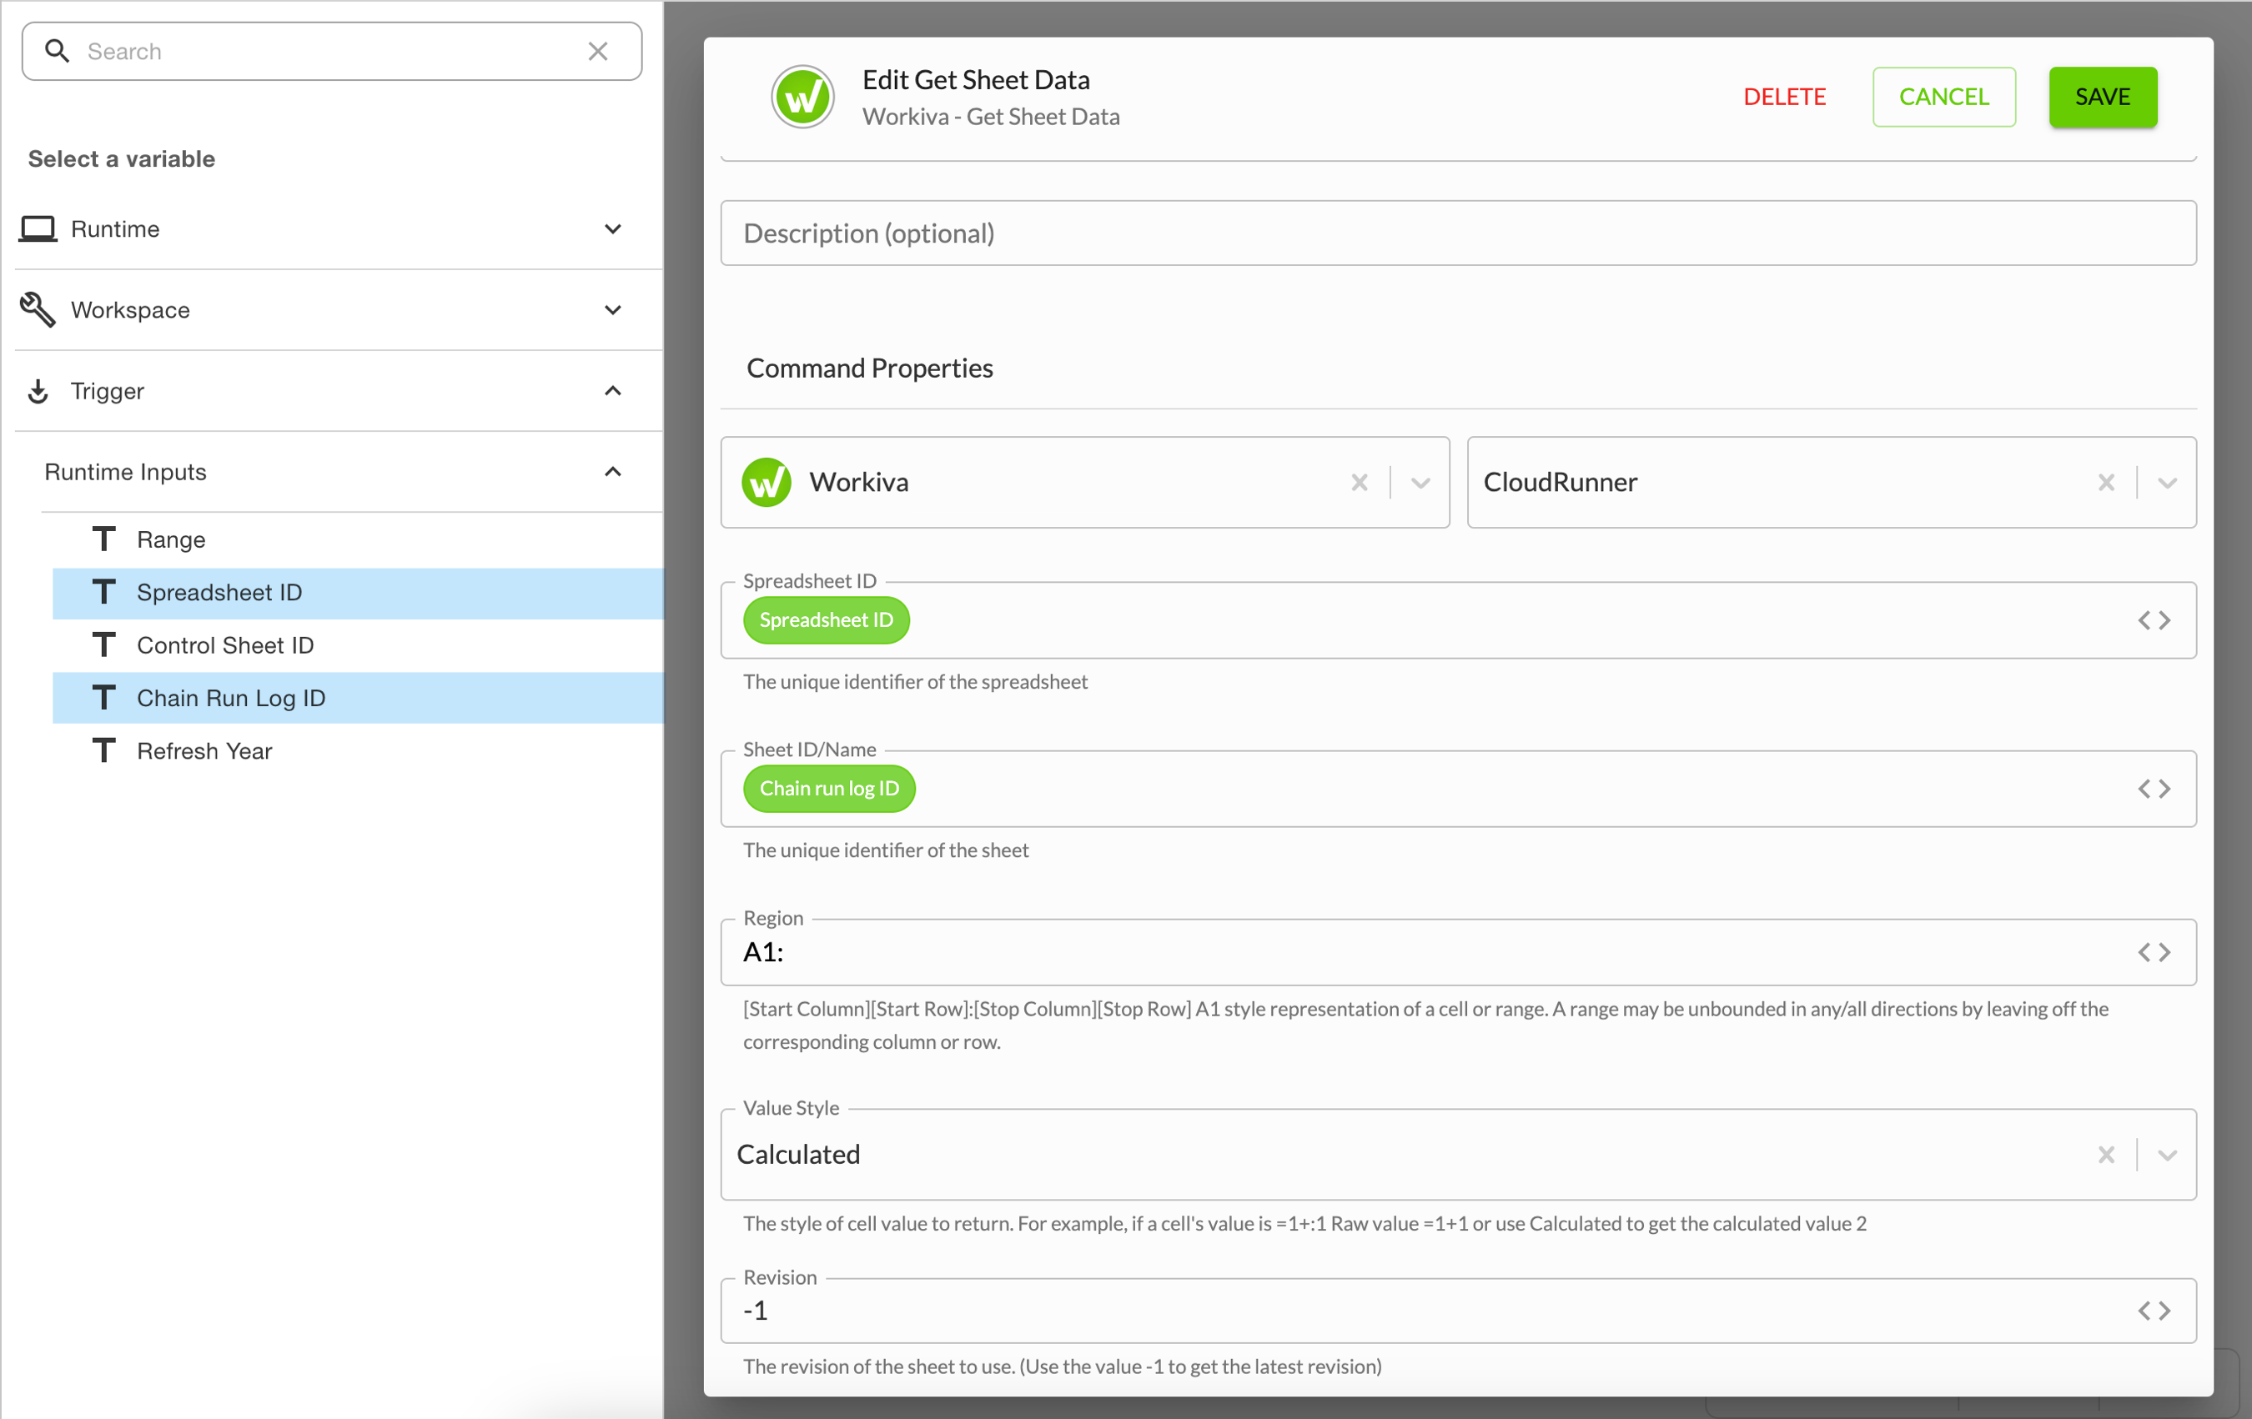The image size is (2252, 1419).
Task: Click the Edit Get Sheet Data title
Action: pyautogui.click(x=977, y=79)
